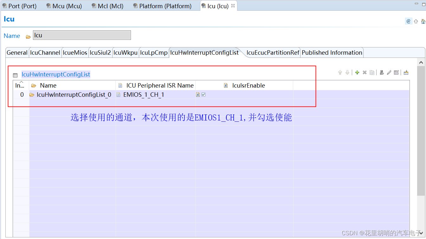Viewport: 426px width, 239px height.
Task: Click the index 0 cell
Action: point(22,95)
